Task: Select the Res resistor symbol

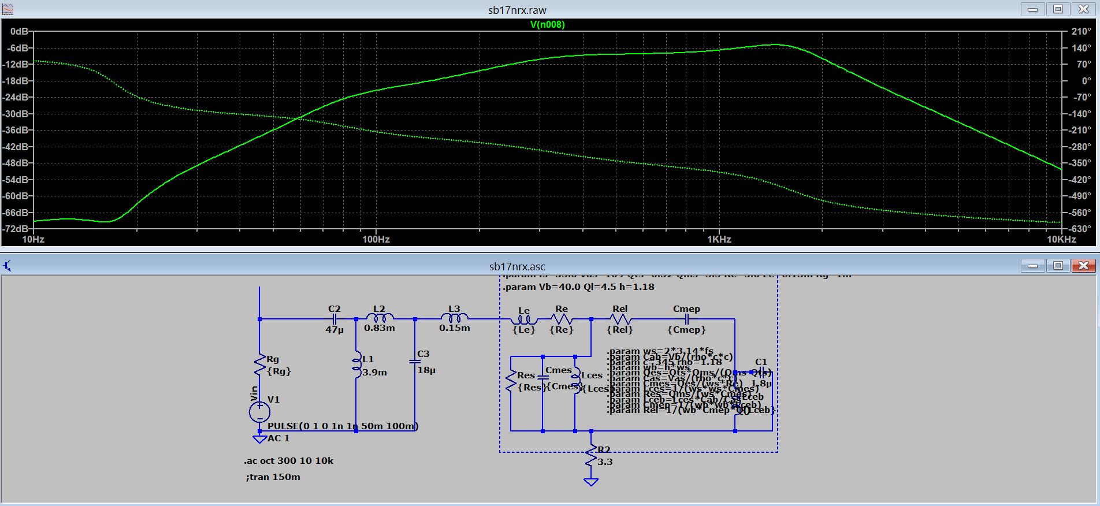Action: 511,381
